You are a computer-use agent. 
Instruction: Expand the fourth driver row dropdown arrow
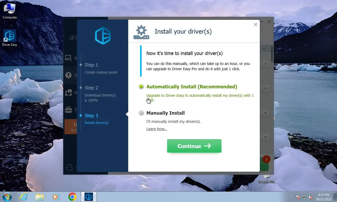click(x=266, y=137)
